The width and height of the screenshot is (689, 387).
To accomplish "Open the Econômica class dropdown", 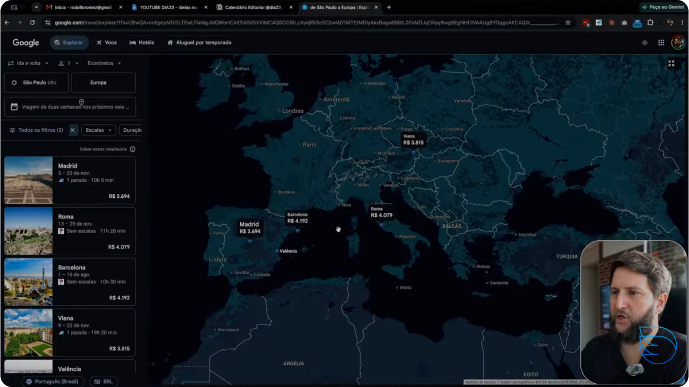I will click(x=104, y=63).
